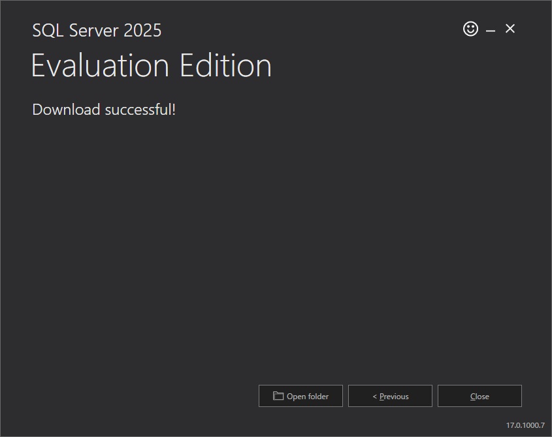552x437 pixels.
Task: Open folder containing the downloaded installer
Action: pos(300,395)
